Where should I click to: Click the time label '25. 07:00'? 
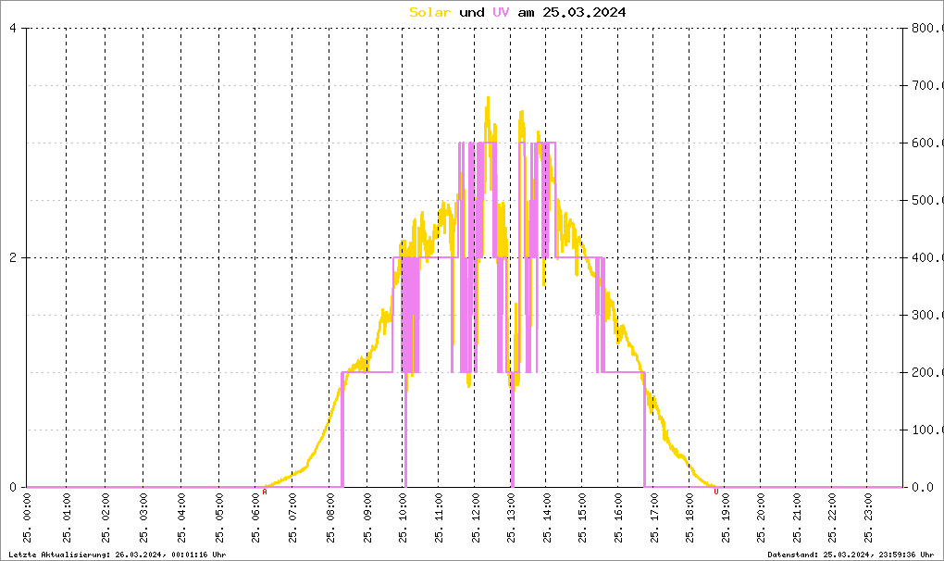pyautogui.click(x=292, y=517)
